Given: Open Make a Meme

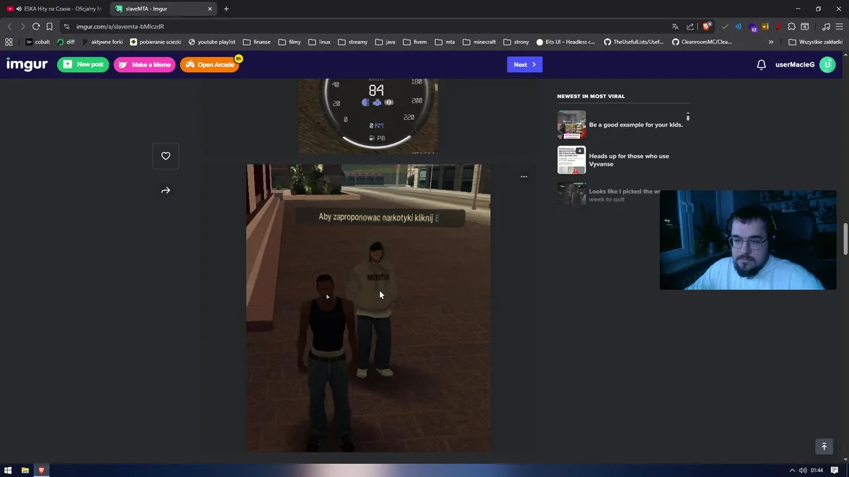Looking at the screenshot, I should click(145, 64).
